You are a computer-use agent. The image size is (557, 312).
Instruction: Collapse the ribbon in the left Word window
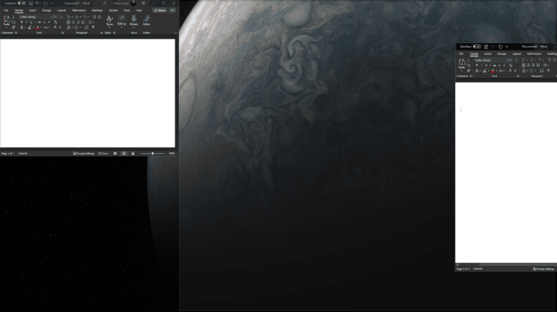tap(175, 33)
